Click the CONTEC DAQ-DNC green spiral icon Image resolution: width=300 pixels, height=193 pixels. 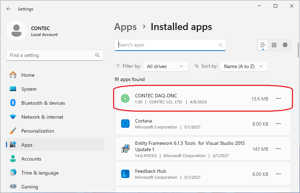pyautogui.click(x=125, y=98)
